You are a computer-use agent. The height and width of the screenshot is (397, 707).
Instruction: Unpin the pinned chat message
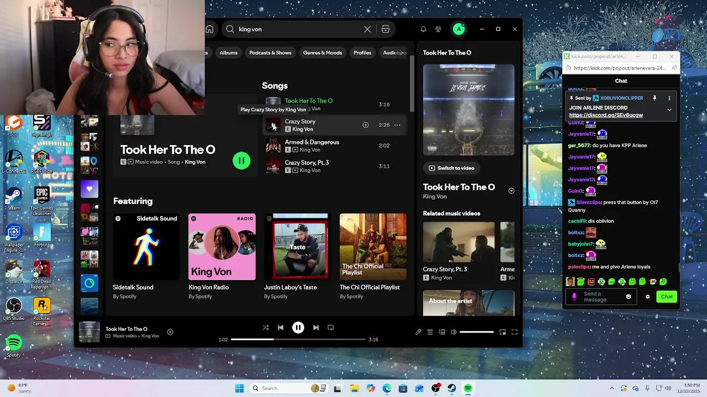[x=655, y=98]
